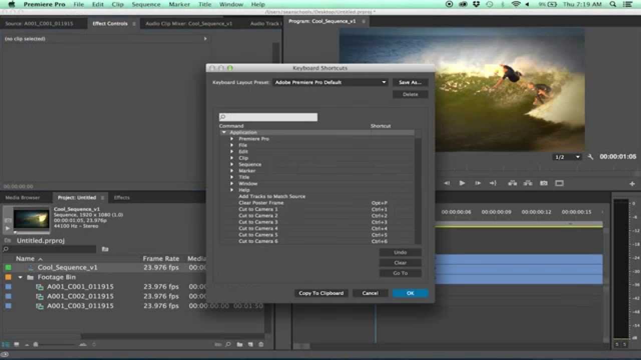This screenshot has height=360, width=641.
Task: Expand Window commands in shortcuts list
Action: click(x=232, y=183)
